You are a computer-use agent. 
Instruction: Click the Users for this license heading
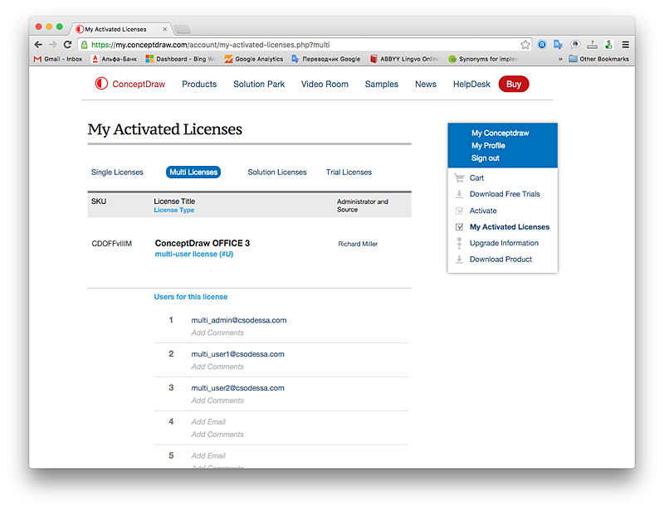tap(191, 297)
